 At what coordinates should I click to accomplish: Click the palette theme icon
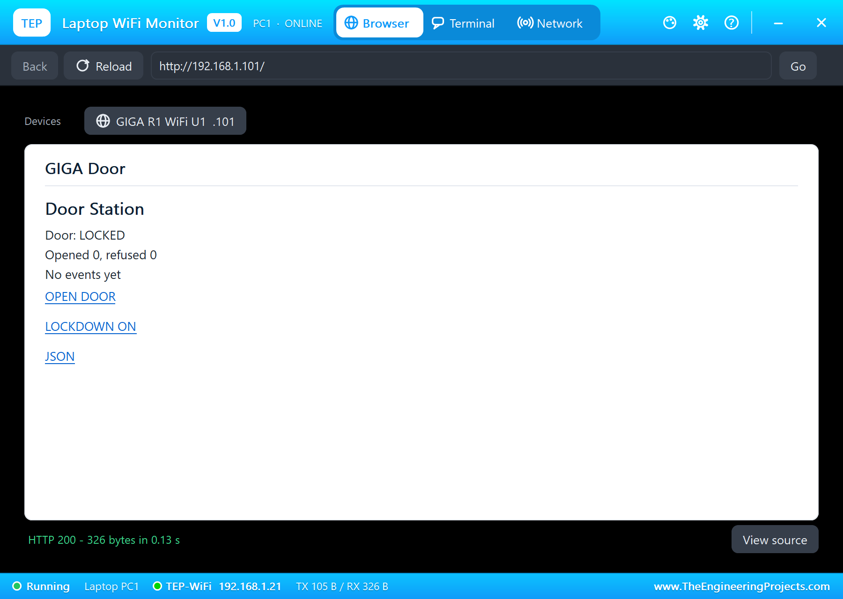[x=670, y=22]
